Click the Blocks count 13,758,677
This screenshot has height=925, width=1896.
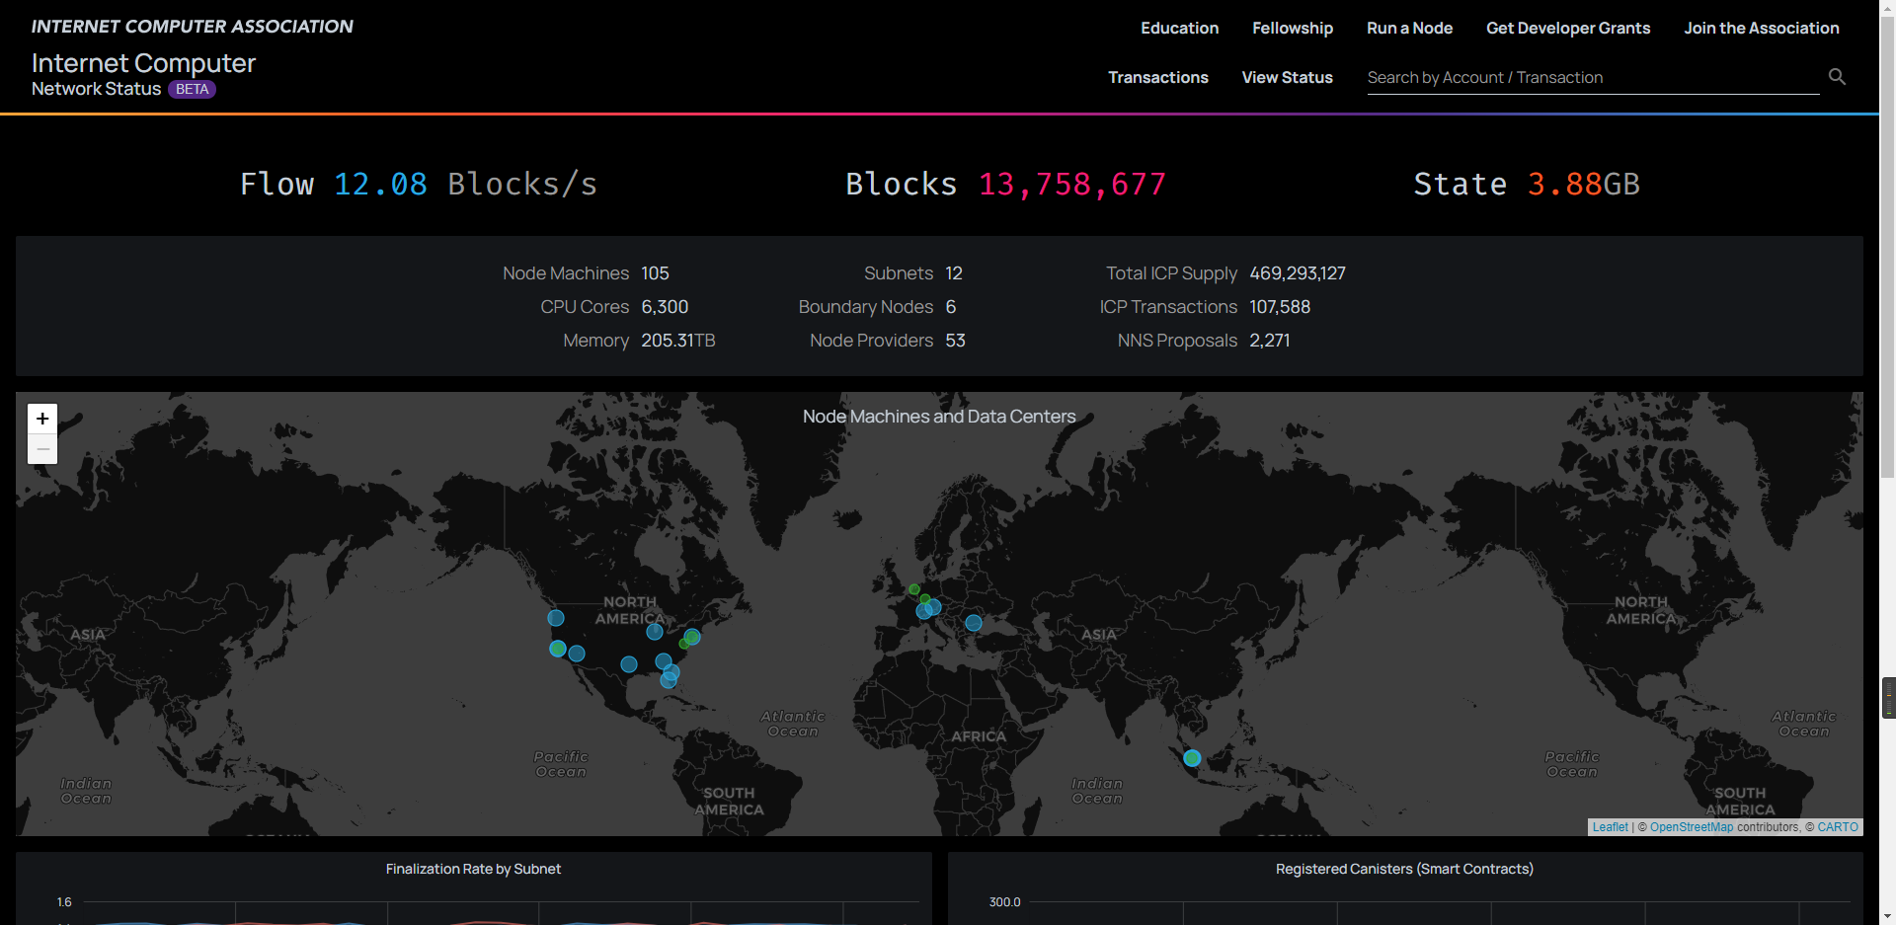click(x=1072, y=185)
